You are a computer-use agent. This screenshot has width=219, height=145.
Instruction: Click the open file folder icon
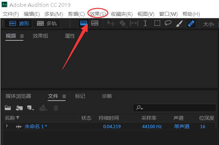(x=8, y=108)
